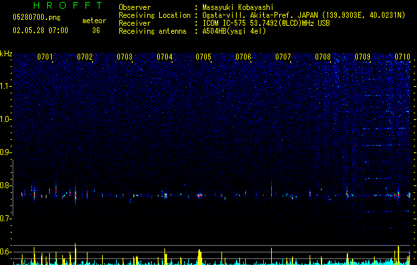
Task: Click the 0.6 kHz axis label
Action: [x=6, y=252]
